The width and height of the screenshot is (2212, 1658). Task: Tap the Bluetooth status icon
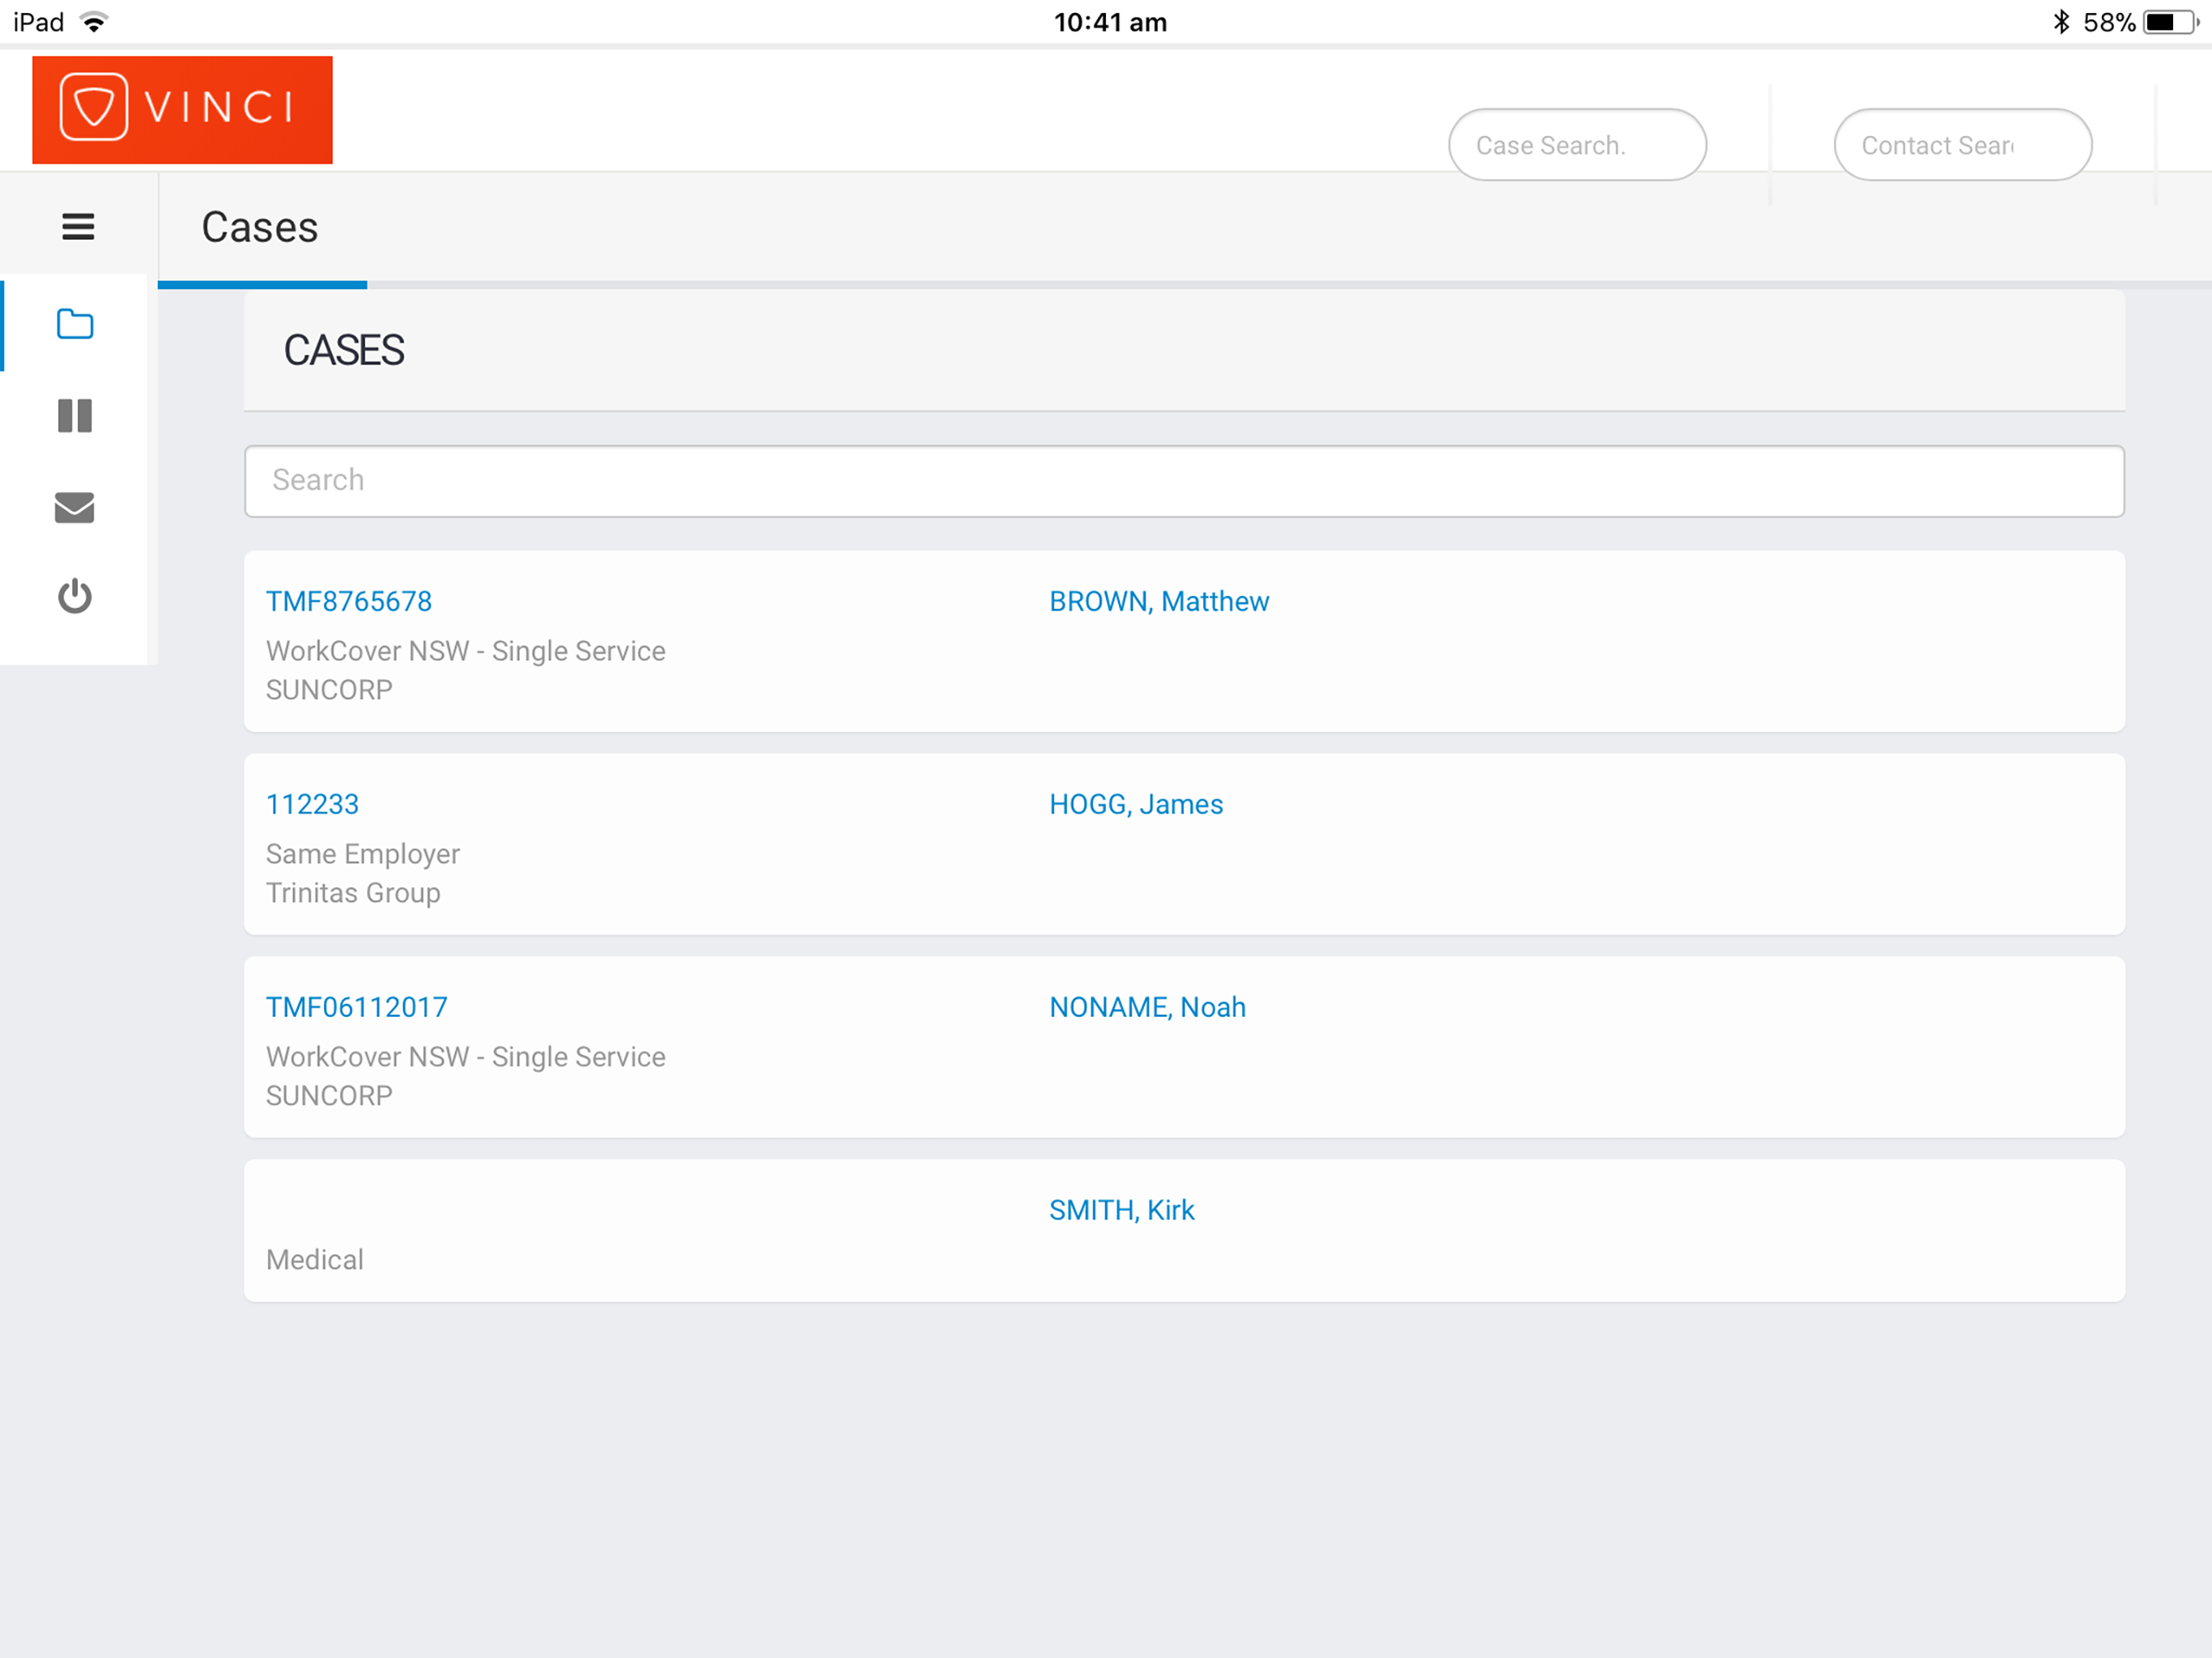[2061, 22]
